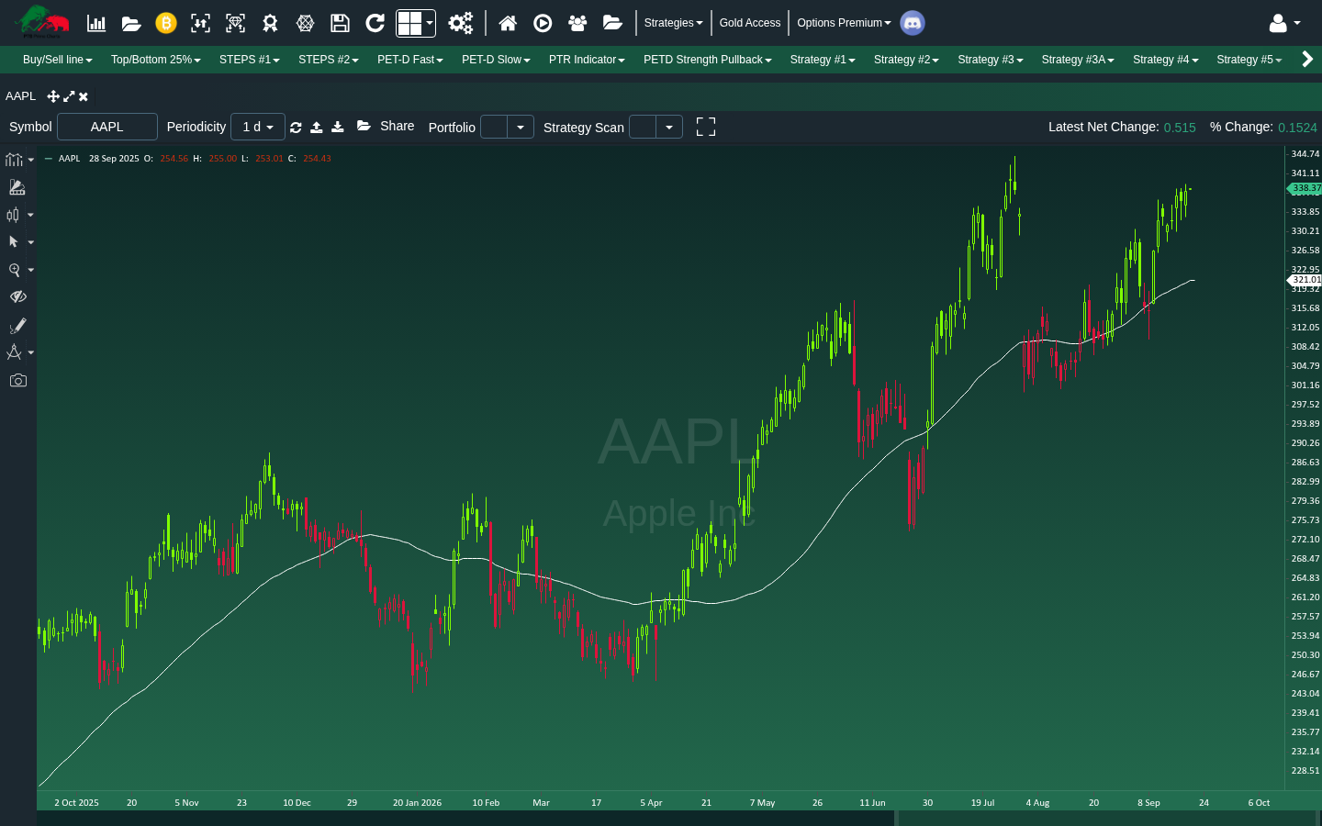1322x826 pixels.
Task: Open the Buy/Sell line menu
Action: 58,60
